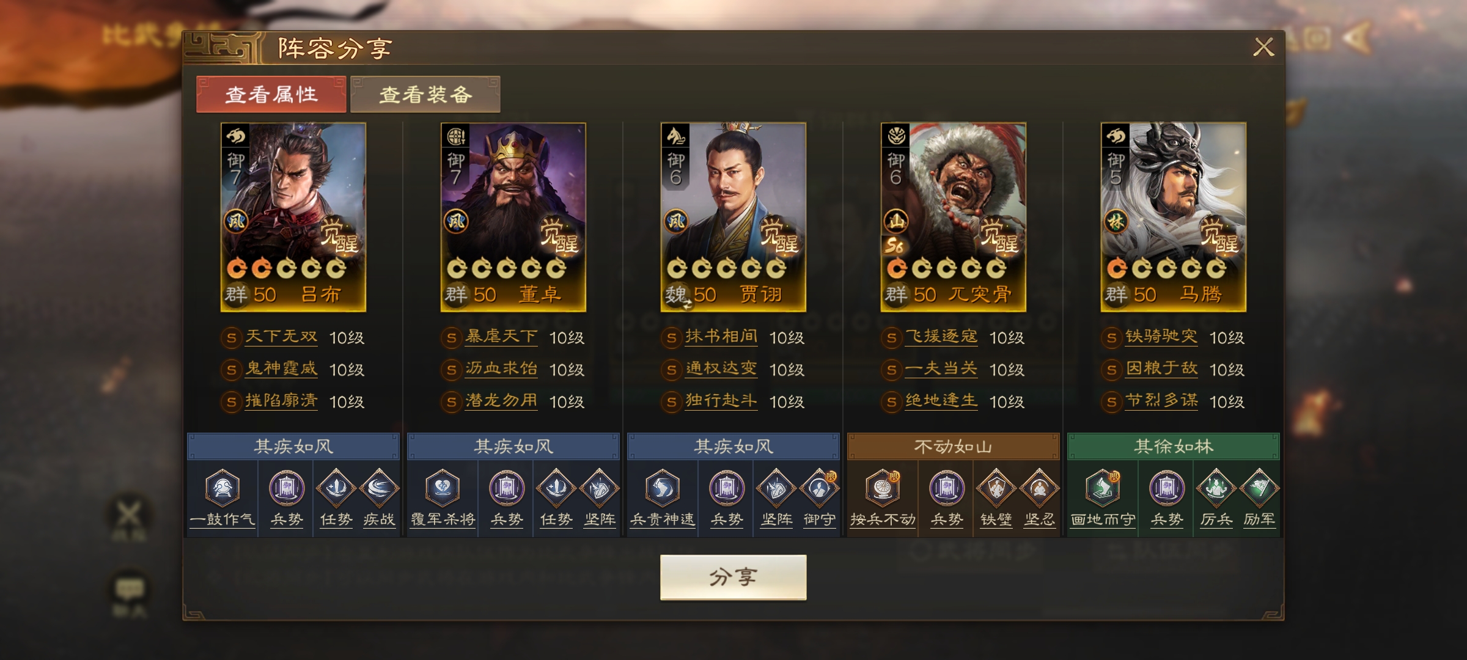
Task: Switch to the 查看装备 tab
Action: tap(425, 94)
